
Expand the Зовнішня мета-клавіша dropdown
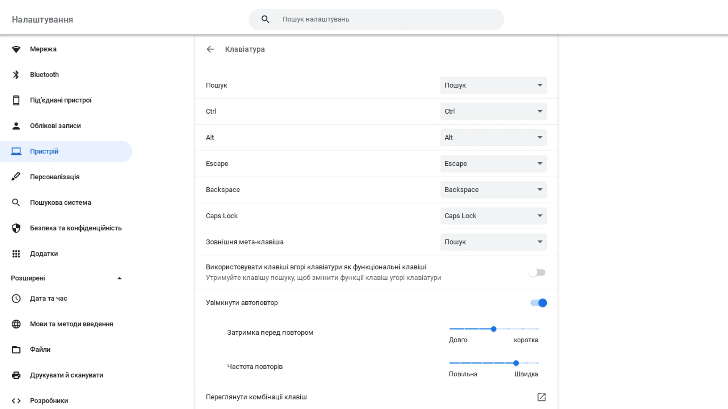click(x=493, y=242)
